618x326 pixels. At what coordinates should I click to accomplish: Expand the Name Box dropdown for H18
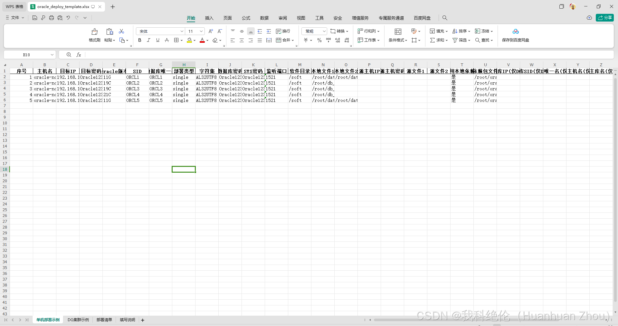[x=52, y=55]
